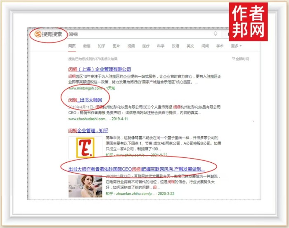
Task: Click the red E logo thumbnail
Action: pos(85,147)
